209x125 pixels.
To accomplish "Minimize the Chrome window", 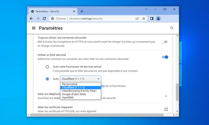I will pyautogui.click(x=155, y=9).
